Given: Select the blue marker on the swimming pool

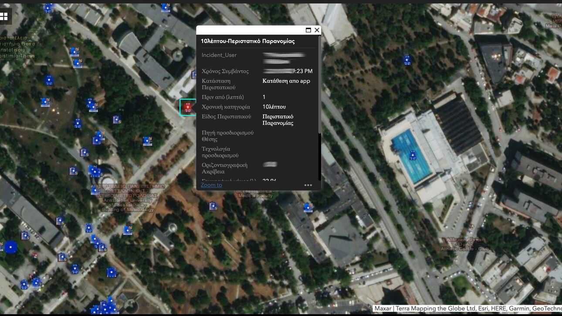Looking at the screenshot, I should [x=412, y=155].
